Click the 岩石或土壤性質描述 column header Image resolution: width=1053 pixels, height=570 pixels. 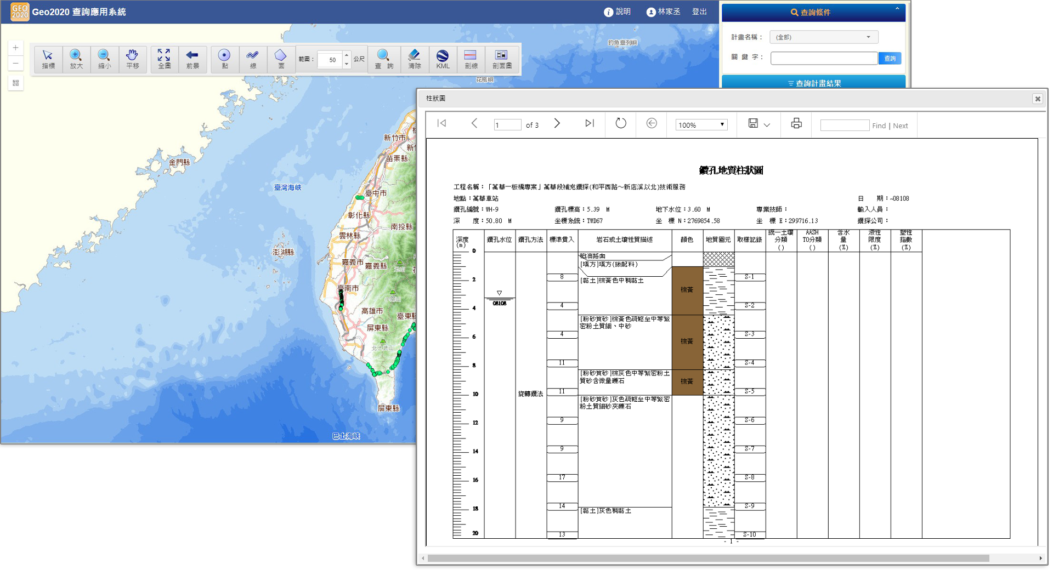pos(625,240)
